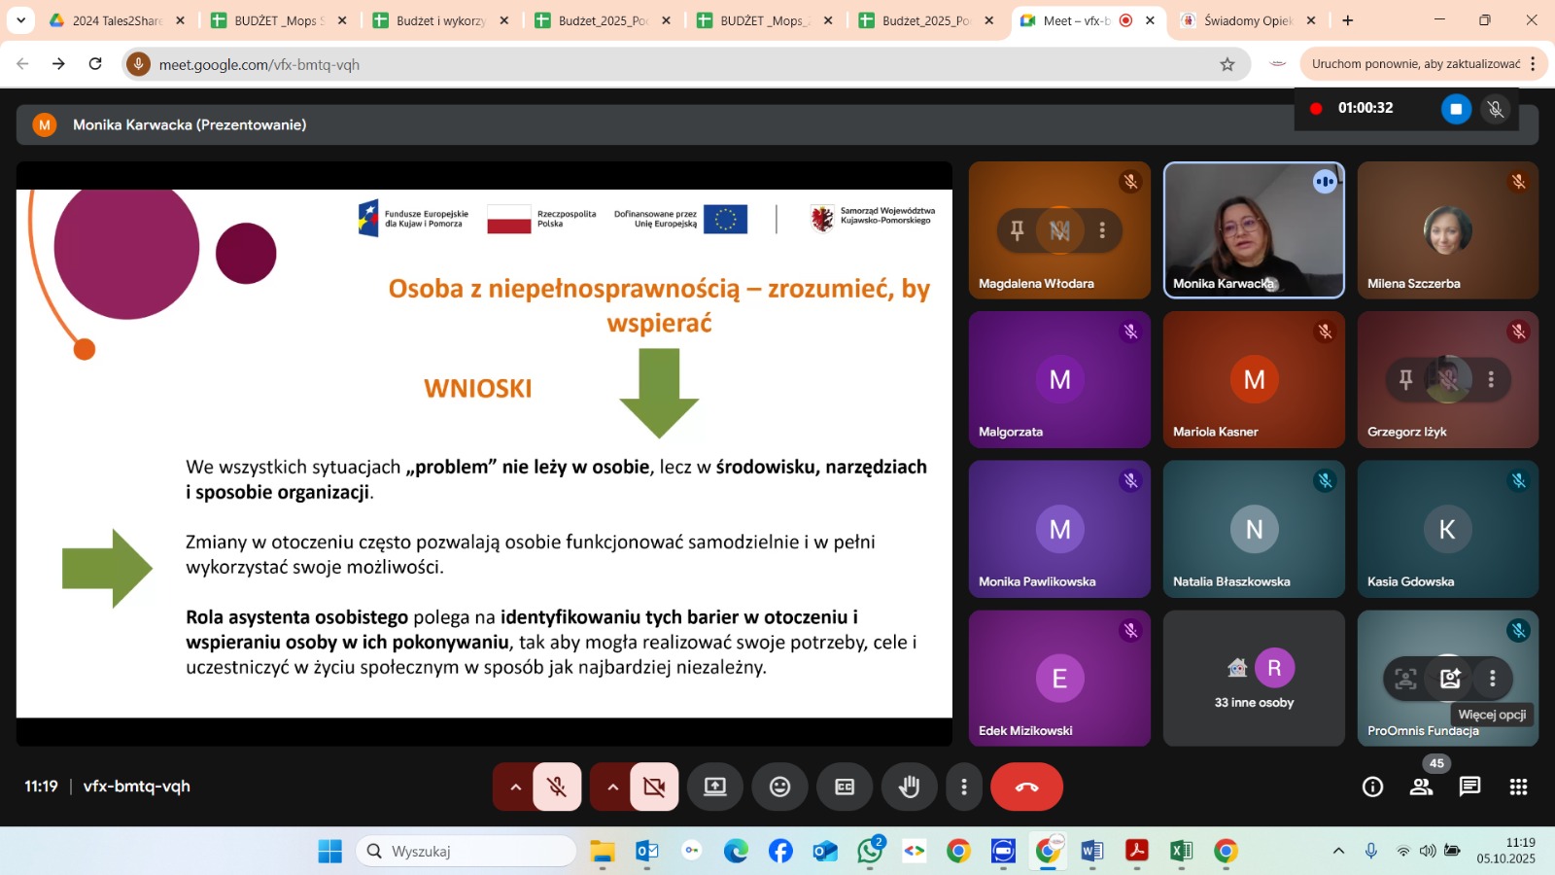Click the 33 inne osoby tile
This screenshot has width=1555, height=875.
1254,679
